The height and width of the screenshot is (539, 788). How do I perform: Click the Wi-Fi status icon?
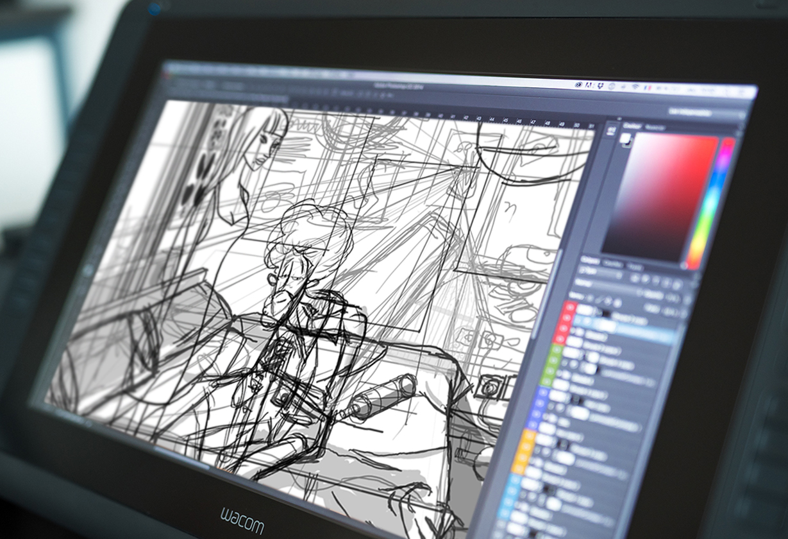tap(635, 87)
